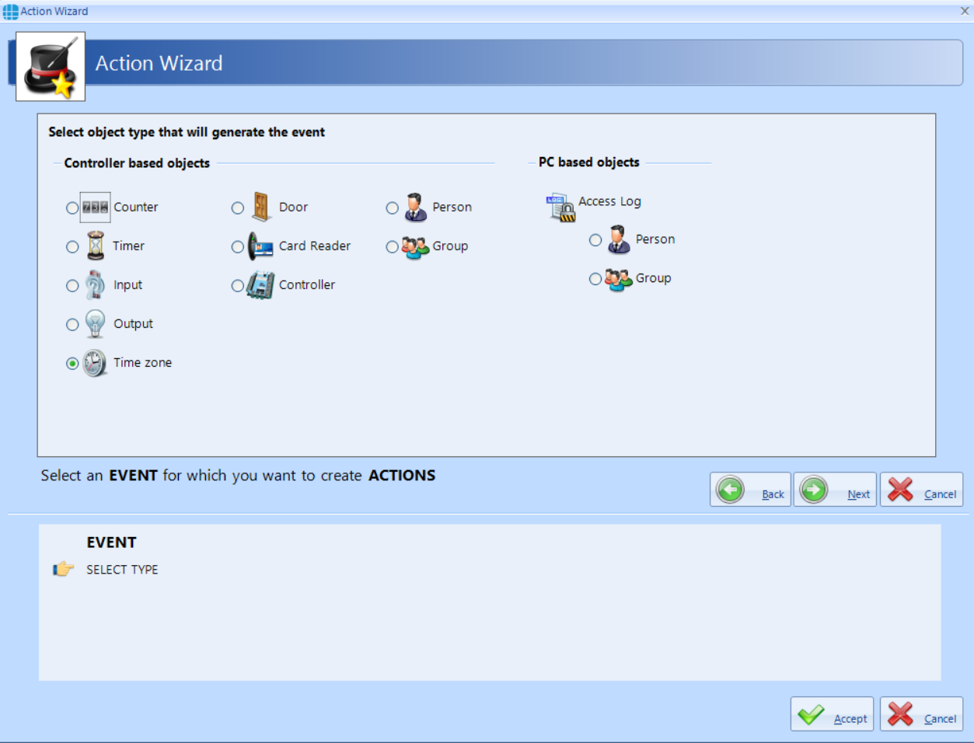Click the Card Reader label
Screen dimensions: 974x743
315,246
